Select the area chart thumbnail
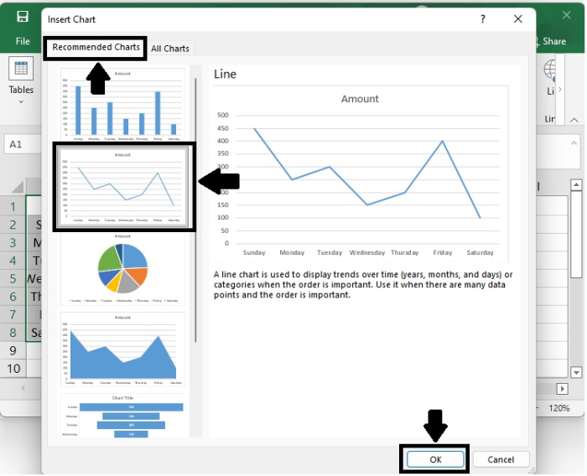 click(122, 349)
